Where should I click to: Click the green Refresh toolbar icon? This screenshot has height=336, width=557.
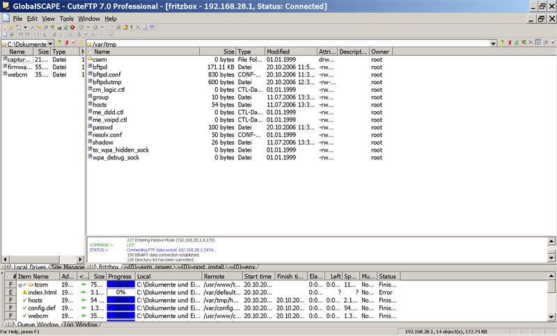point(65,27)
